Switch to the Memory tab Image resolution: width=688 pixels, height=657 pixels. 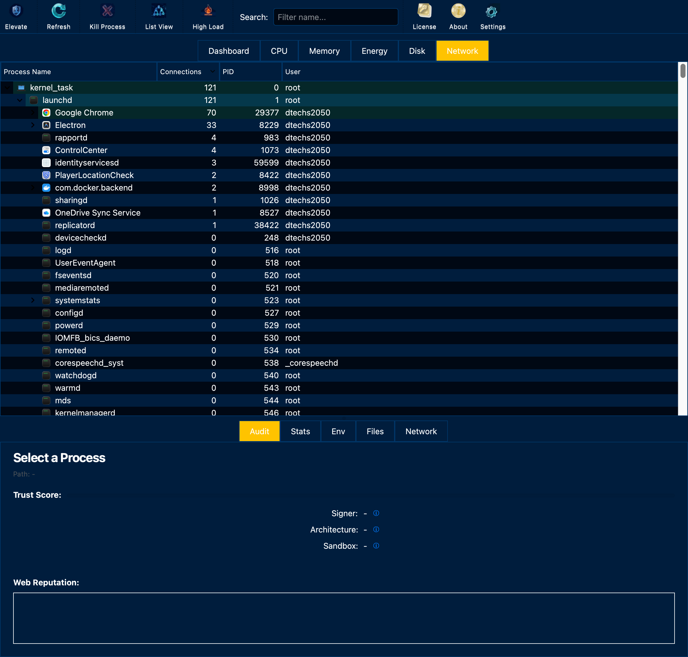coord(324,51)
